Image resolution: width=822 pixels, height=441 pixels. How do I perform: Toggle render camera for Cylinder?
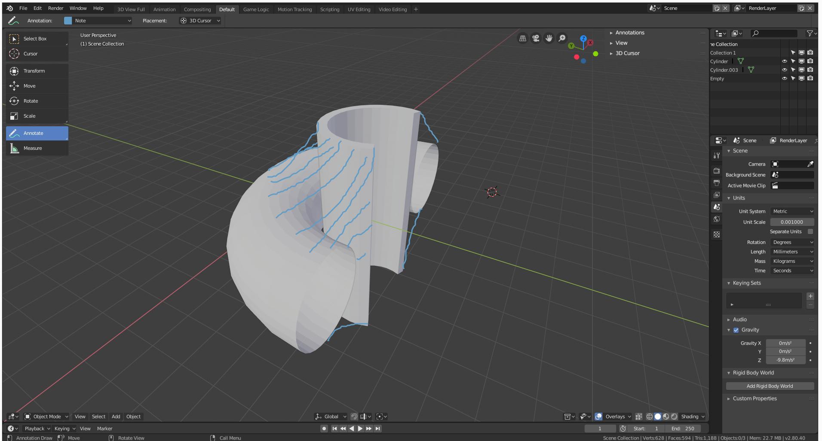coord(810,61)
